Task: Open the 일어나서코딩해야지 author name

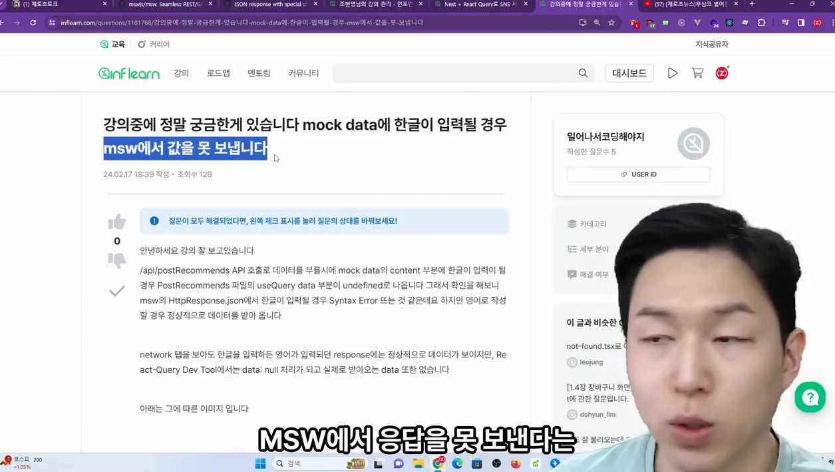Action: point(605,136)
